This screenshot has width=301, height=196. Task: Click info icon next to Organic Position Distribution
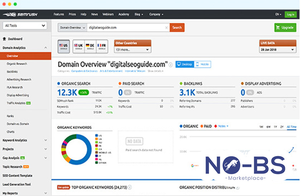[x=238, y=187]
